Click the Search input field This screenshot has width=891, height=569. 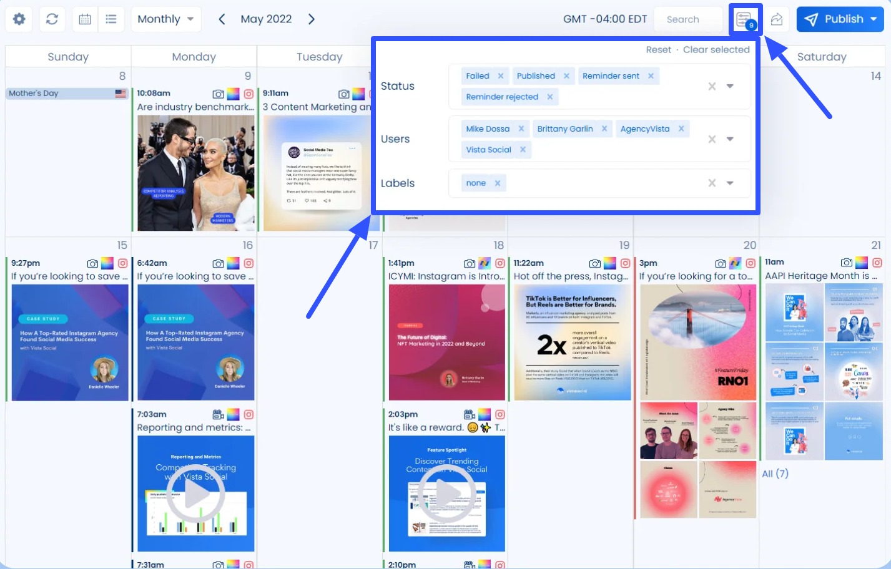click(687, 19)
